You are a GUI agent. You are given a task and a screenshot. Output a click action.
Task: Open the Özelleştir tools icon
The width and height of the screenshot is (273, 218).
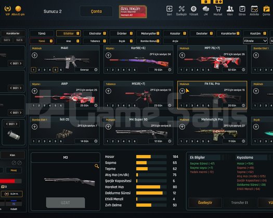(181, 9)
